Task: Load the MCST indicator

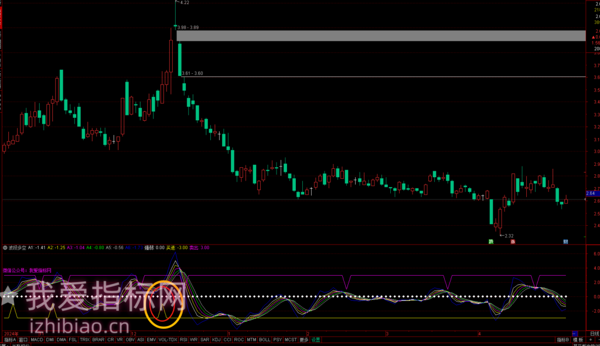Action: pos(291,340)
